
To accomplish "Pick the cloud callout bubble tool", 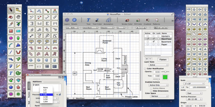I will 47,42.
